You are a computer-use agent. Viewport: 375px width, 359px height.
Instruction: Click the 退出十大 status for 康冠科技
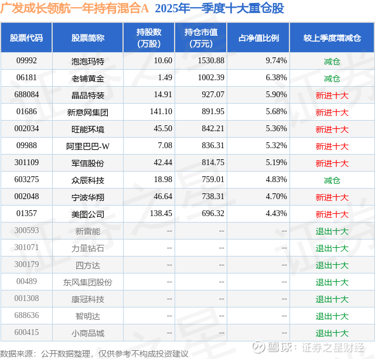[332, 299]
